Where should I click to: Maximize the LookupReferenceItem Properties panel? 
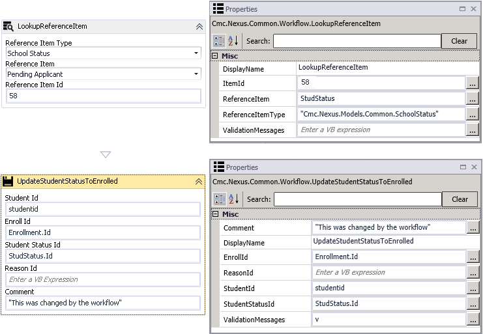click(462, 9)
